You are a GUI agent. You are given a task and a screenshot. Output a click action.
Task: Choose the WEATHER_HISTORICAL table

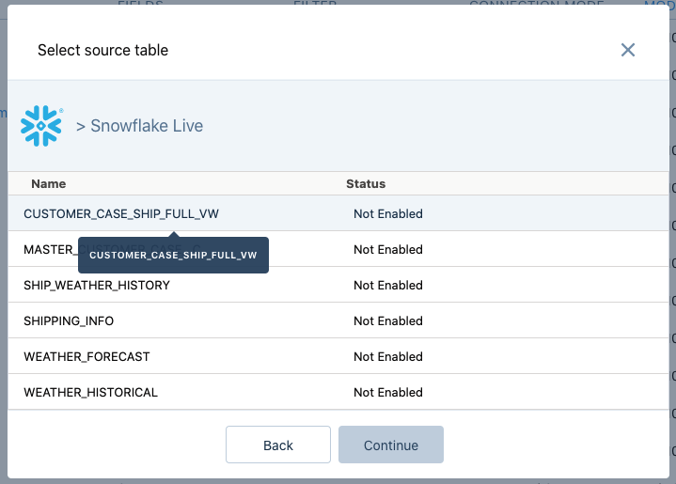point(90,393)
